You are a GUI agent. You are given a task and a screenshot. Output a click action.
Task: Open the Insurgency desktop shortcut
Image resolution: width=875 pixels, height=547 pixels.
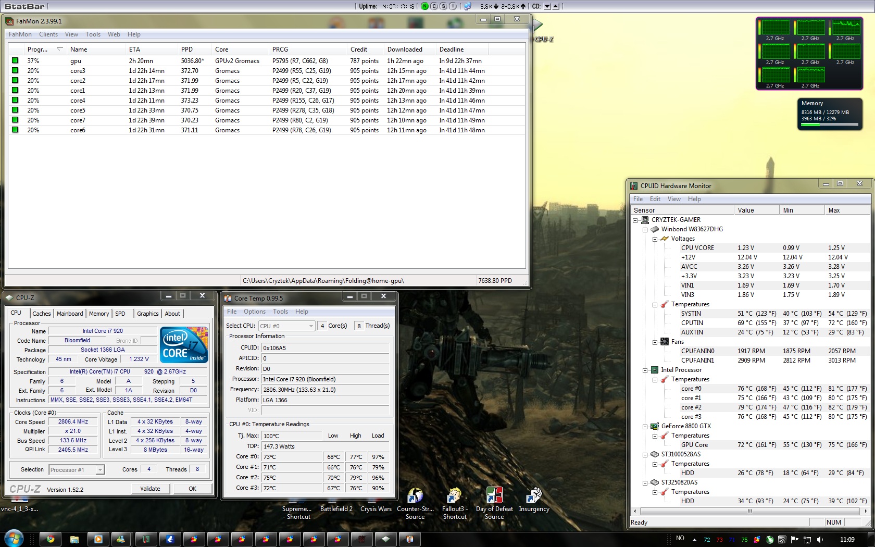coord(534,500)
